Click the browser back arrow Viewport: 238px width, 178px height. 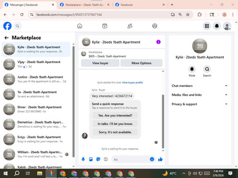point(5,15)
